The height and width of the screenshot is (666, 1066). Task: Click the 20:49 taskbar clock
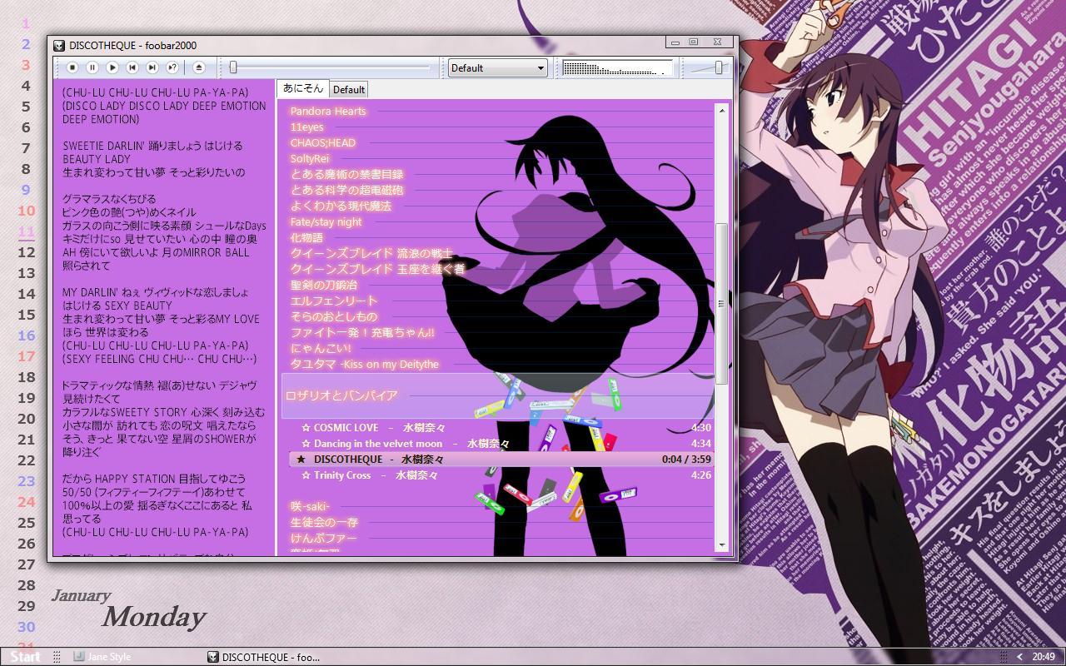click(x=1044, y=657)
